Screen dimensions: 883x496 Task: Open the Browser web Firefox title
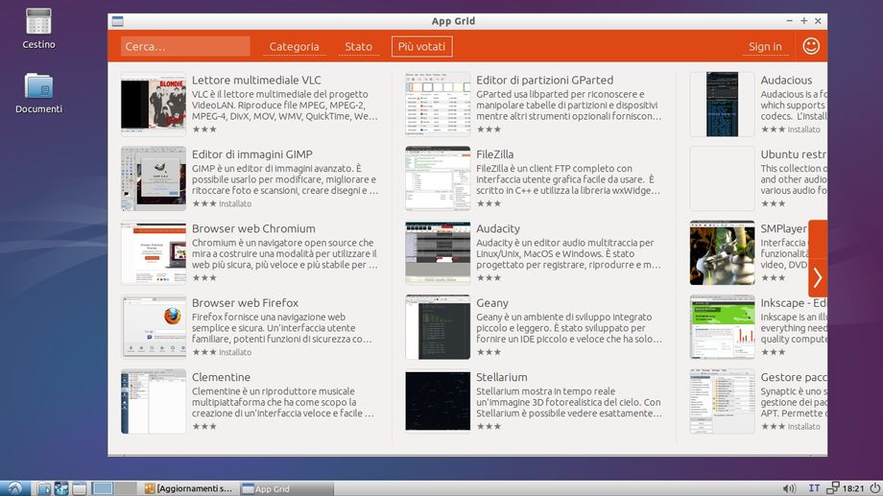(x=245, y=303)
